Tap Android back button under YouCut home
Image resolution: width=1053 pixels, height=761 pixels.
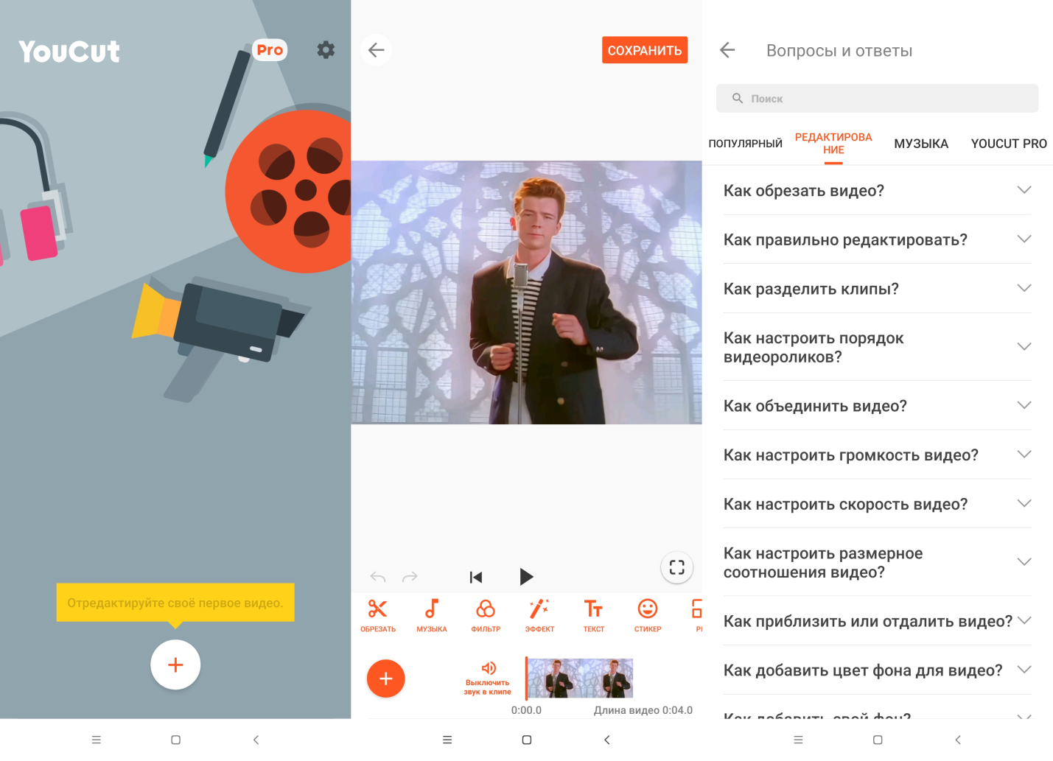[256, 740]
